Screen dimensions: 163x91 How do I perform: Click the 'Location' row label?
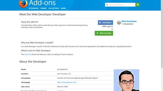coord(24,74)
